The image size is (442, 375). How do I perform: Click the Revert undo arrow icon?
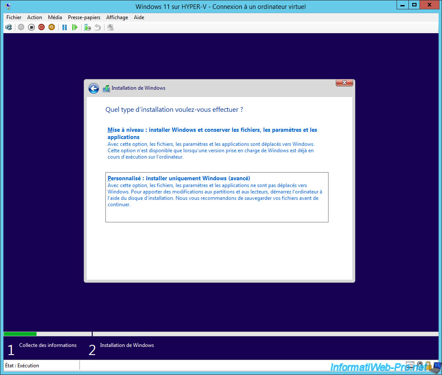98,27
